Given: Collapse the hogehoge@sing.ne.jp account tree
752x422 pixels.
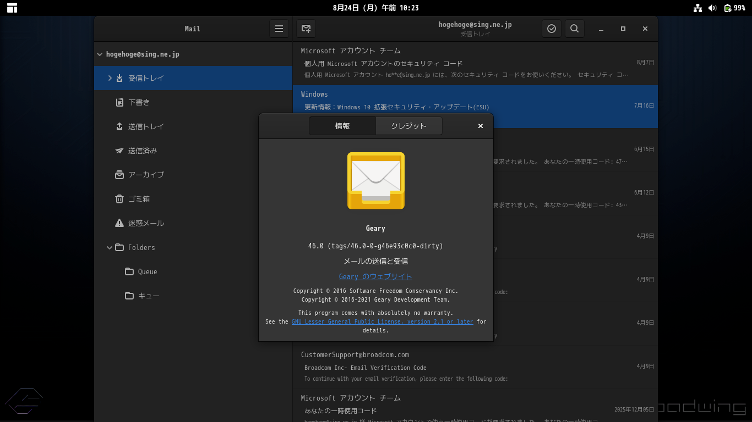Looking at the screenshot, I should click(x=100, y=54).
